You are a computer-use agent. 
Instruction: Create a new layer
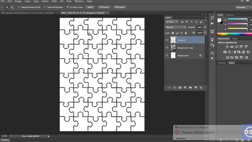(196, 88)
